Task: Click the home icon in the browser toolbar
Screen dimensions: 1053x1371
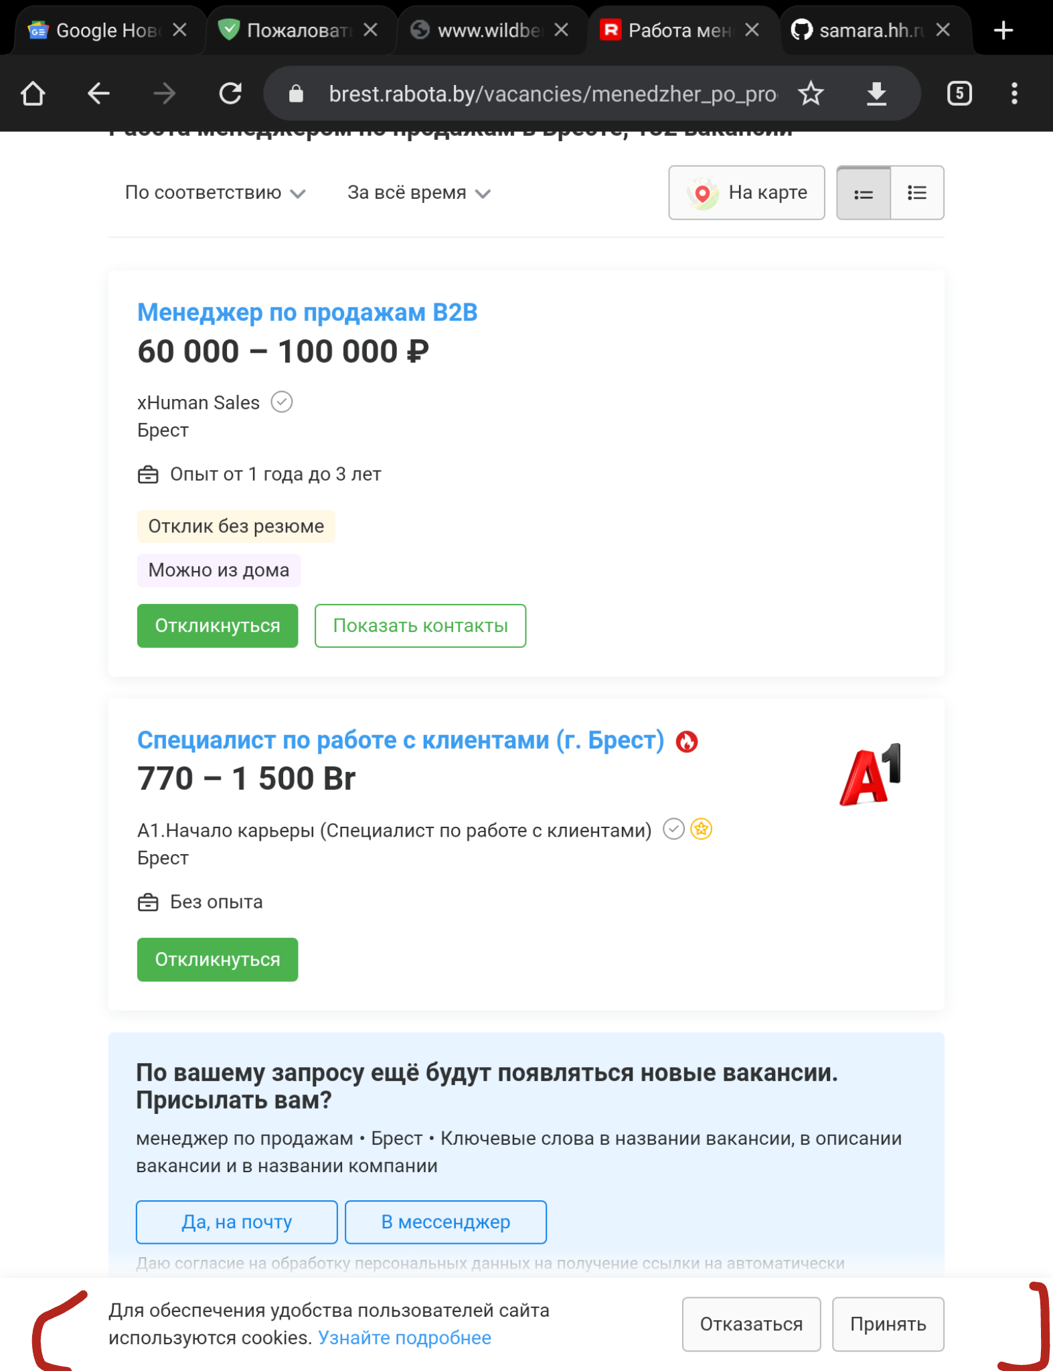Action: pos(33,93)
